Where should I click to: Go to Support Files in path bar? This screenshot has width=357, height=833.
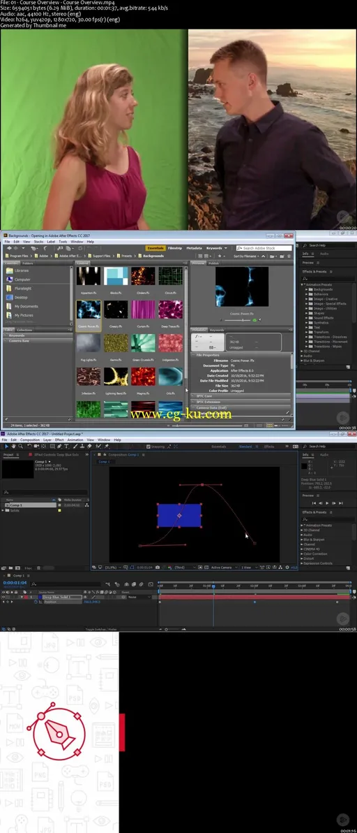pos(102,256)
